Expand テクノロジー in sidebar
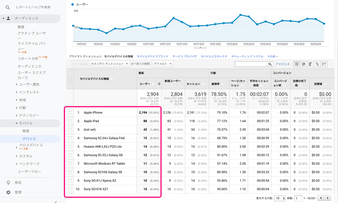 click(x=29, y=115)
